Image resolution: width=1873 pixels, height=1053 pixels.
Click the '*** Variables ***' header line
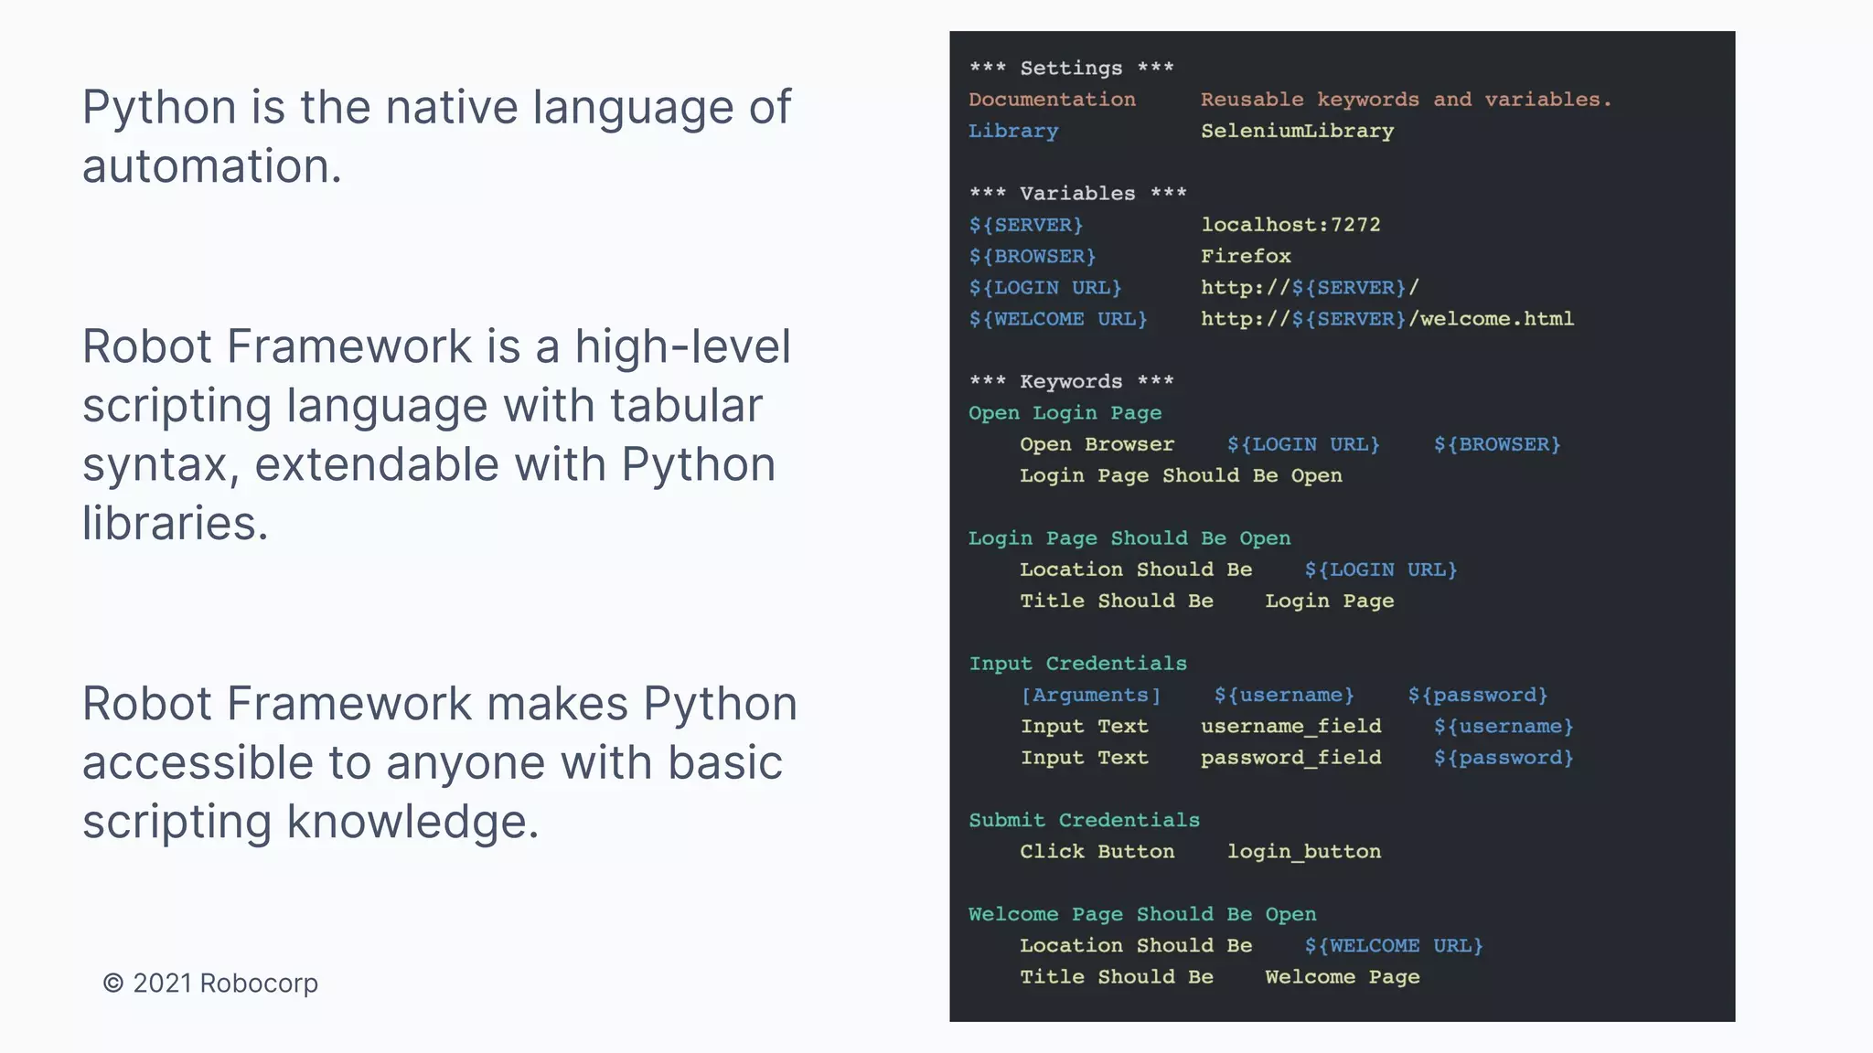pyautogui.click(x=1077, y=194)
